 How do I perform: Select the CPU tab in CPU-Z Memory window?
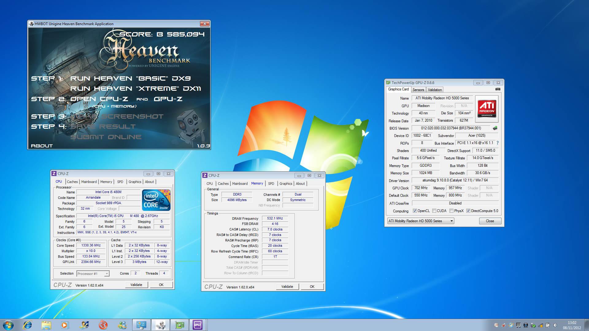point(210,184)
